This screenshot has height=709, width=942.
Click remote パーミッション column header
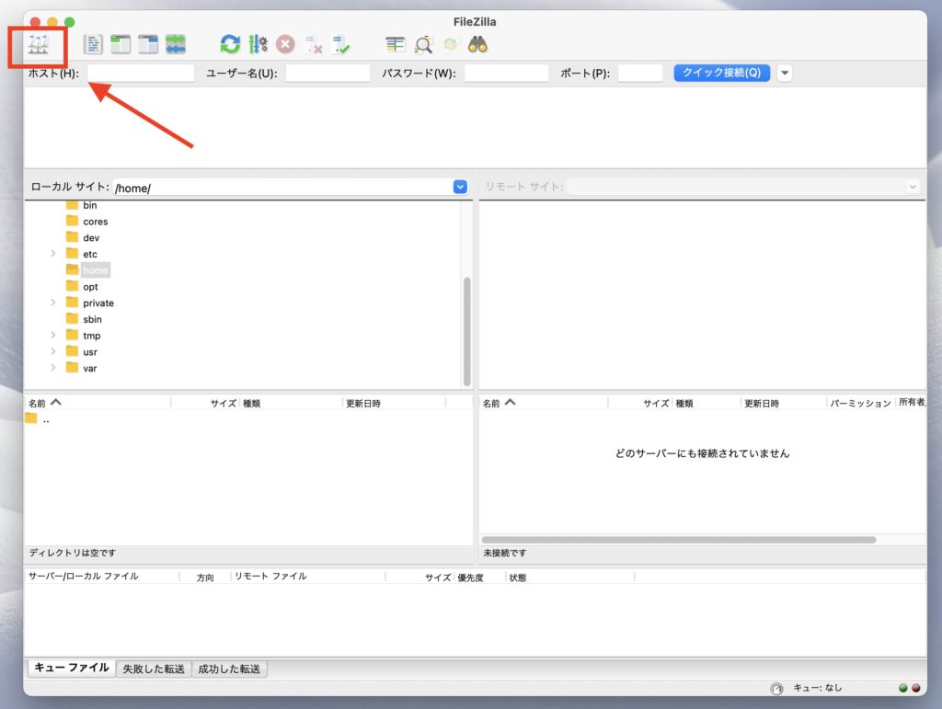[x=860, y=403]
